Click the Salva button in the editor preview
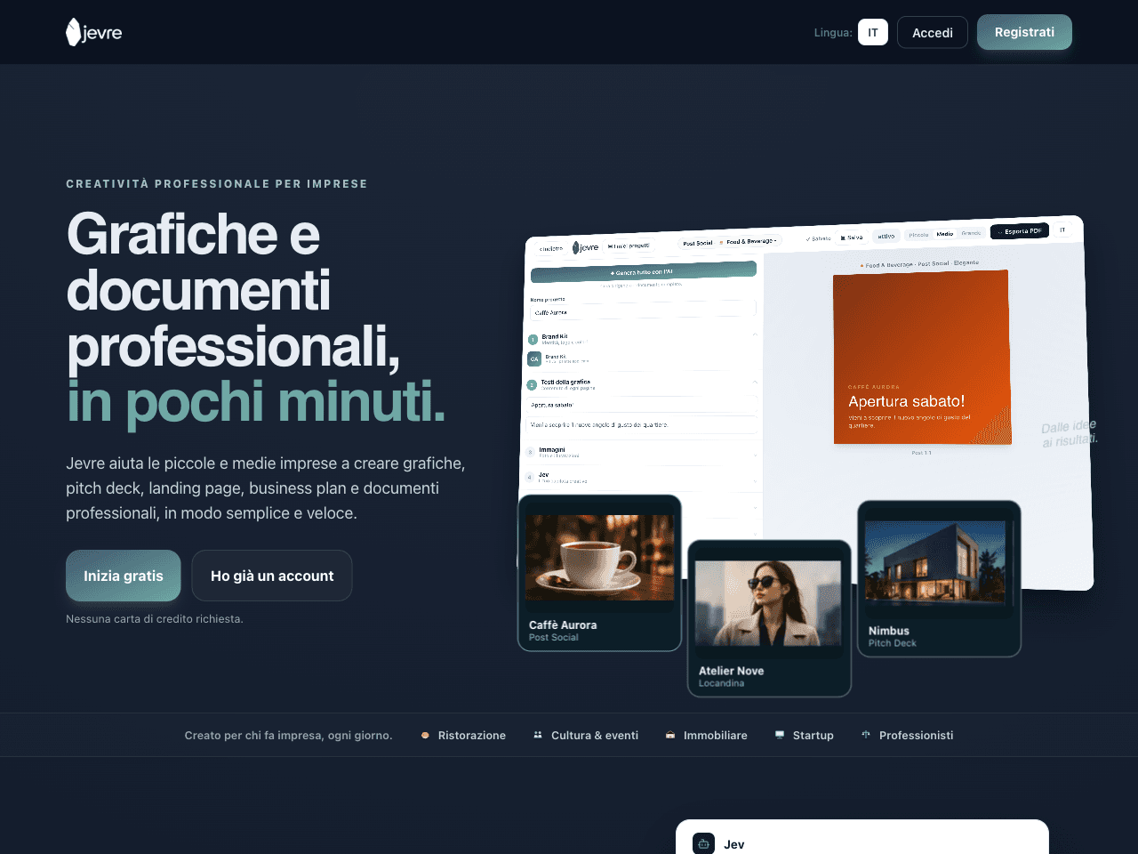Viewport: 1138px width, 854px height. coord(852,238)
